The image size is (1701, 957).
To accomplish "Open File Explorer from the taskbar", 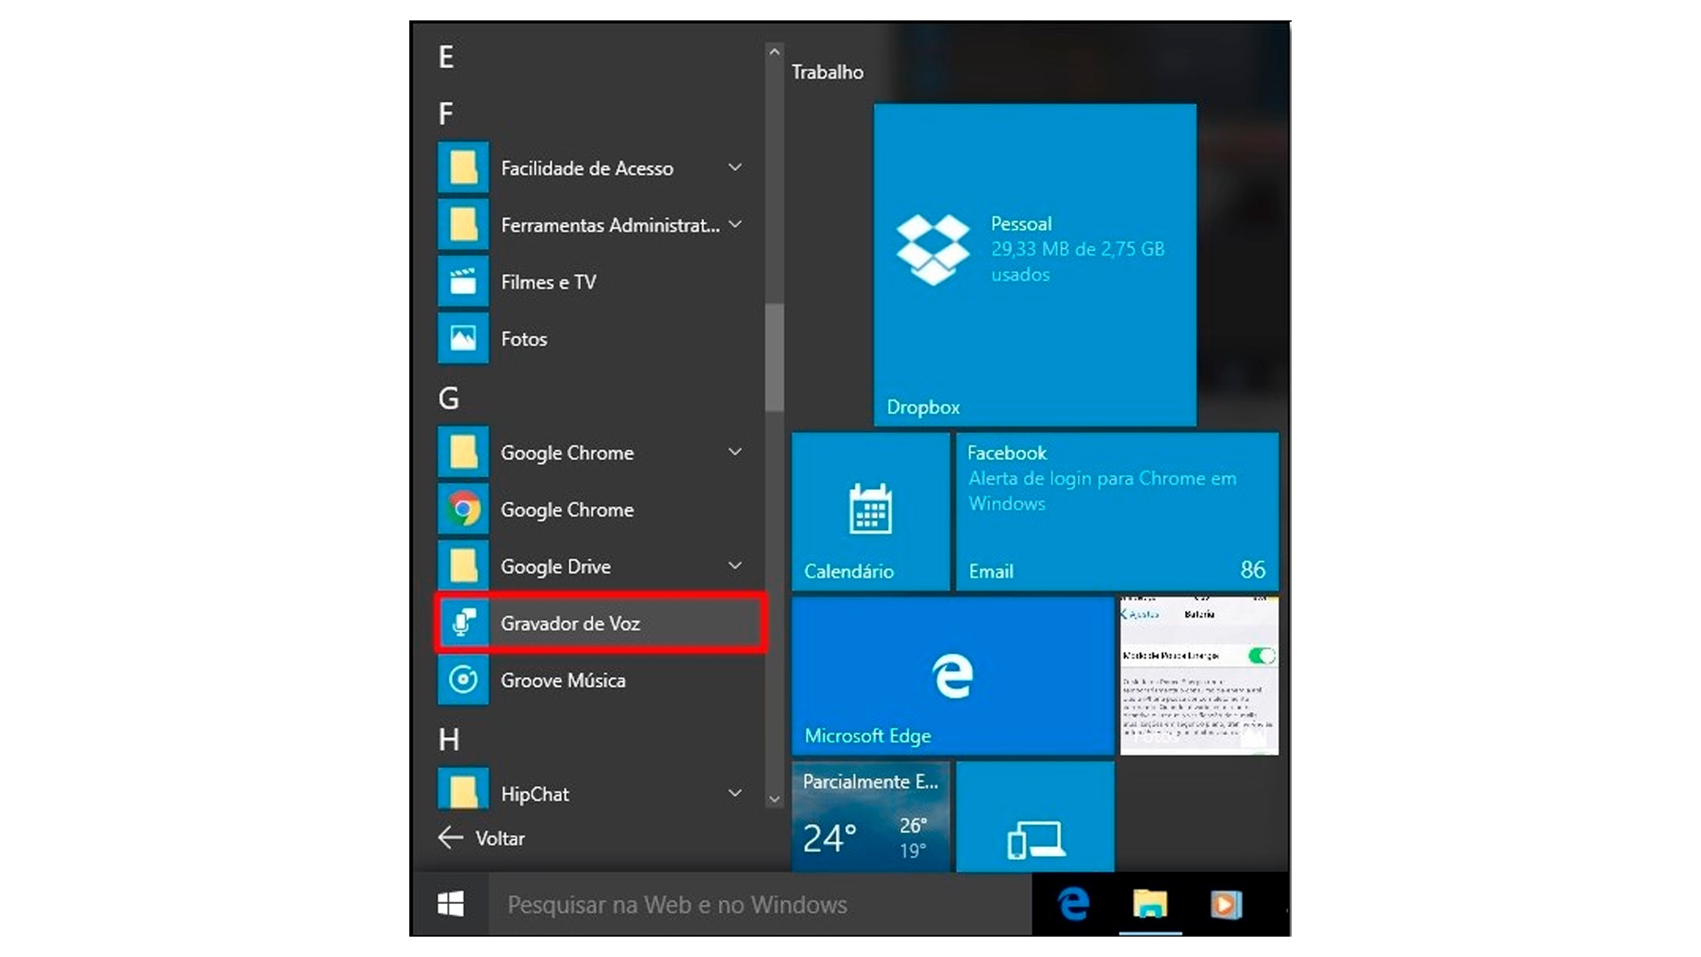I will click(1150, 904).
